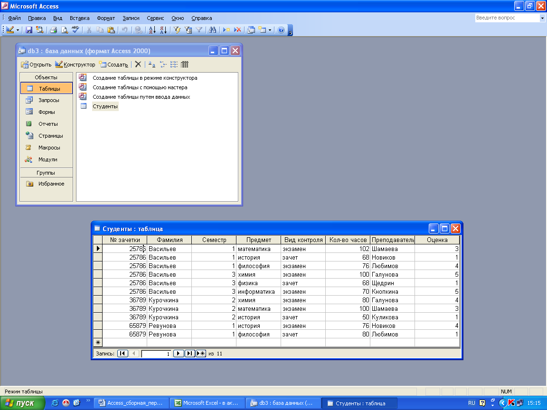
Task: Click the new record toolbar icon
Action: (x=226, y=30)
